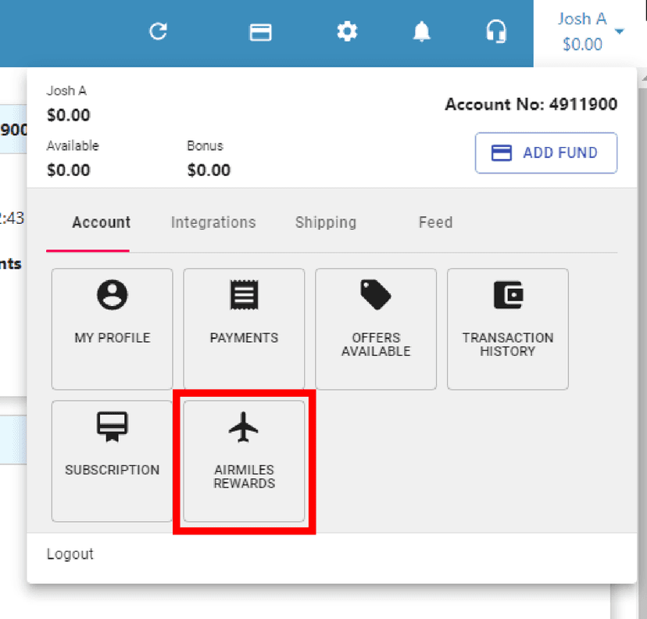Switch to the Integrations tab
Screen dimensions: 647x619
pyautogui.click(x=213, y=222)
